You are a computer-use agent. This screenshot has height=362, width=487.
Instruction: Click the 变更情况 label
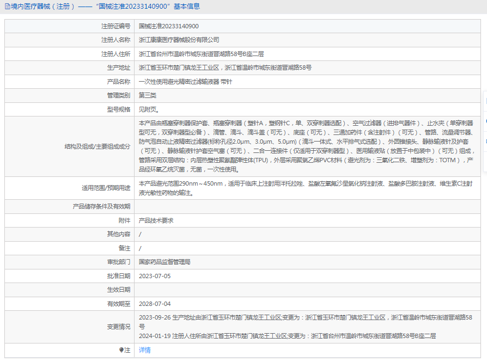119,327
